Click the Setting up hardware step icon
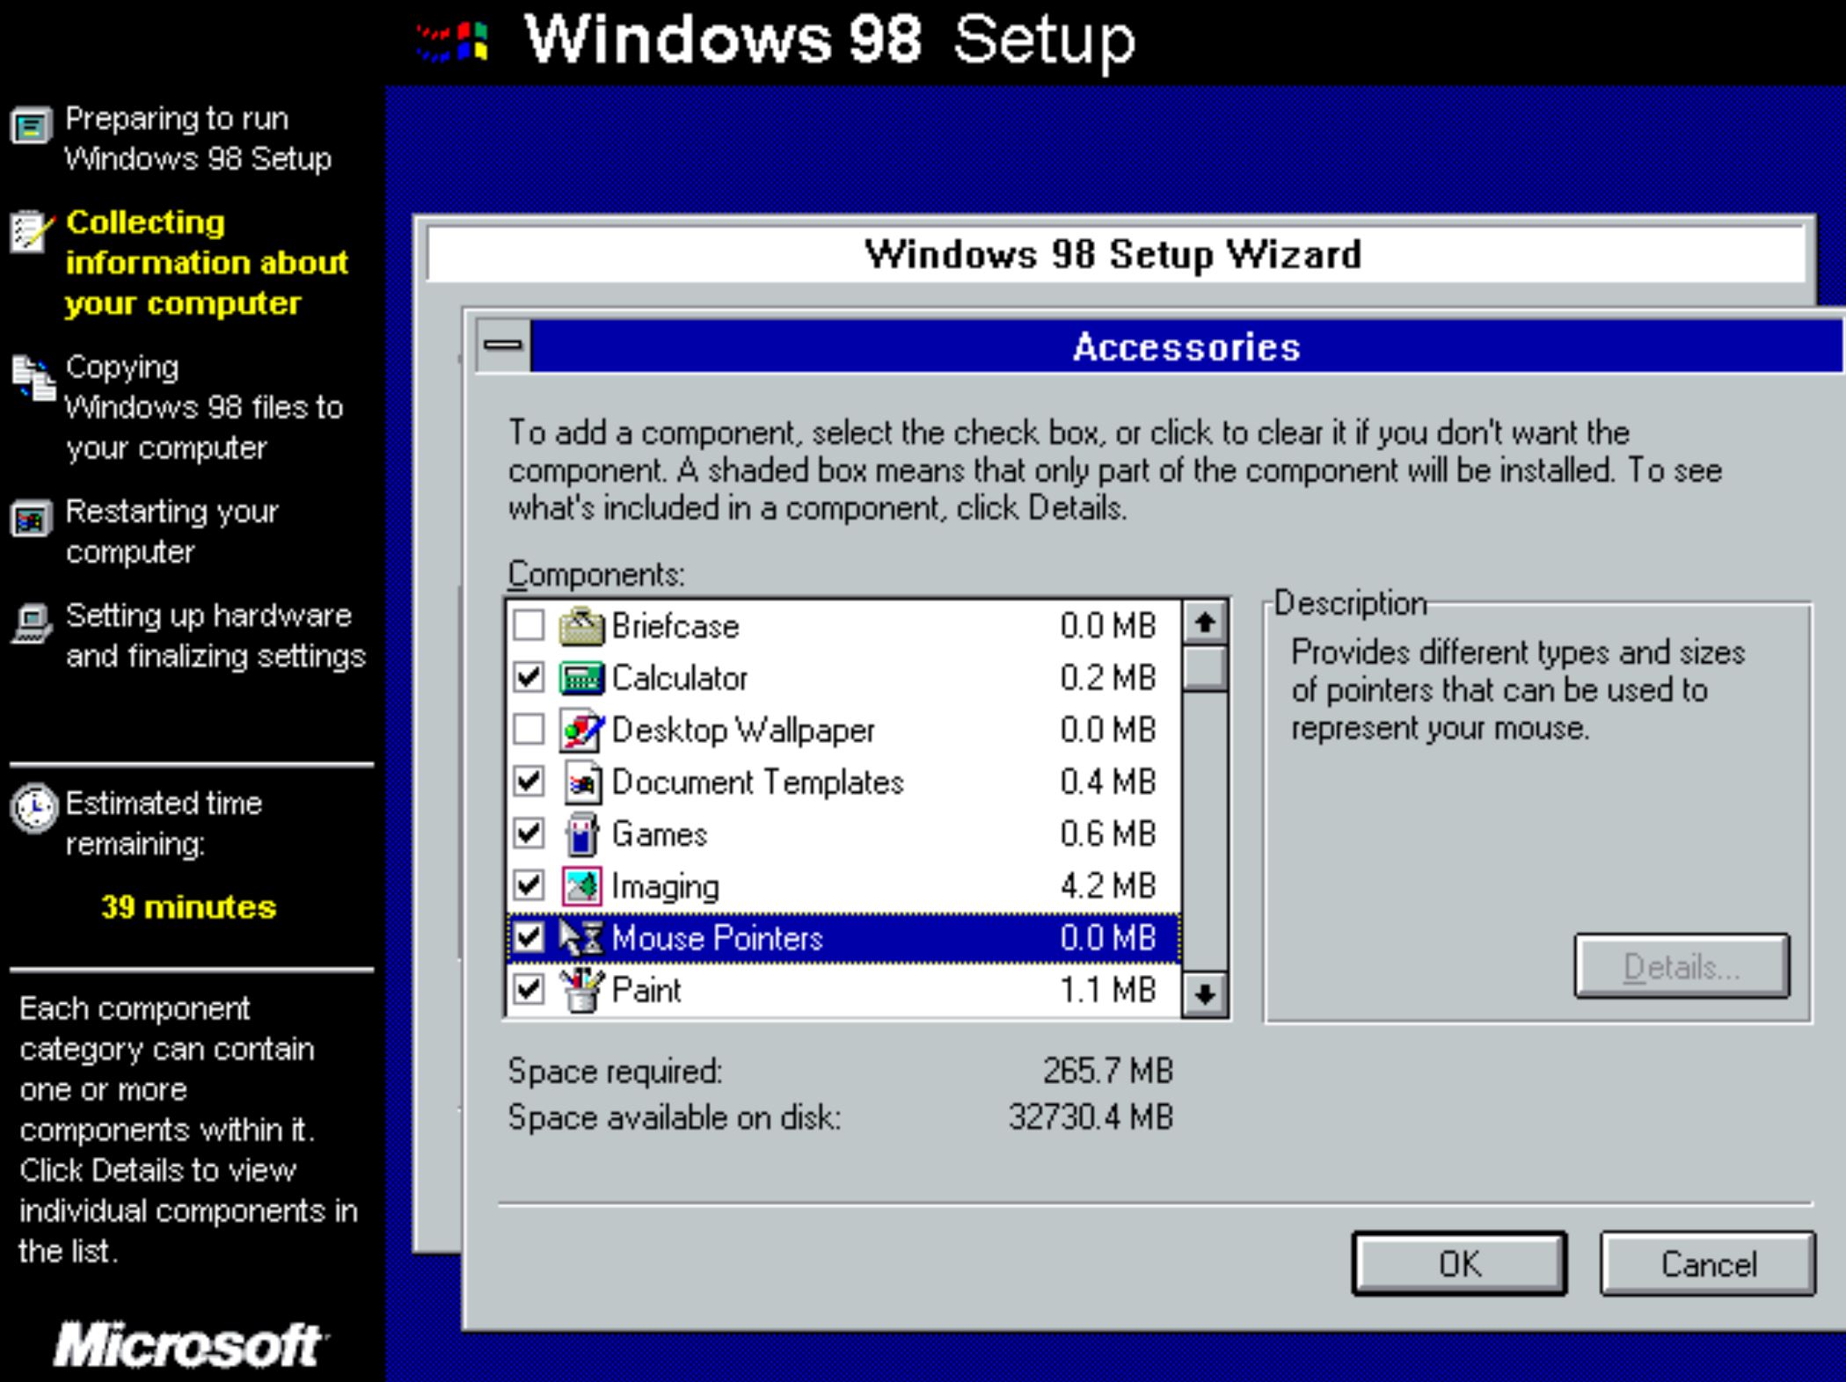The width and height of the screenshot is (1846, 1382). tap(31, 624)
